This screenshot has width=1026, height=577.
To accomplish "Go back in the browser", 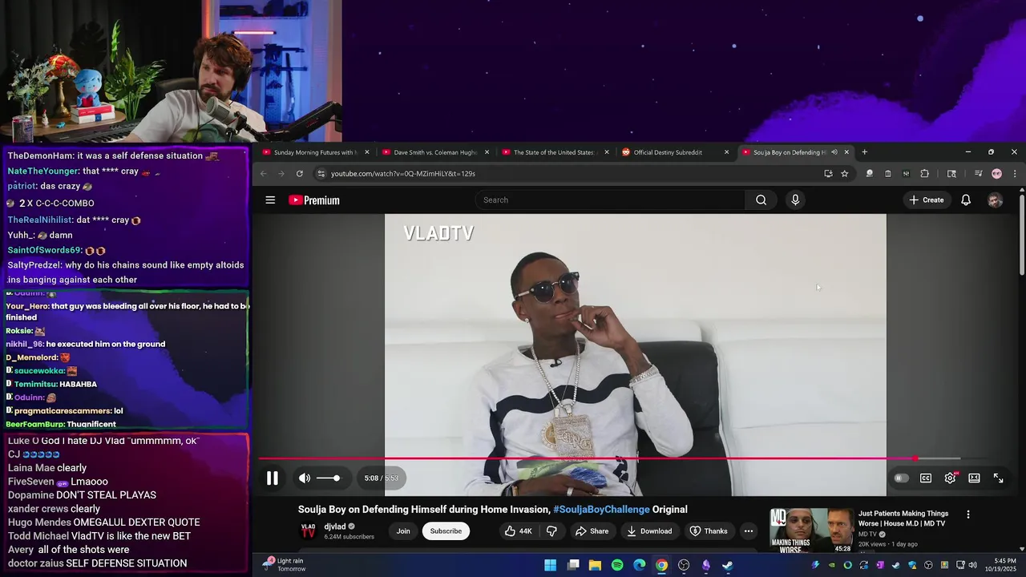I will point(264,174).
